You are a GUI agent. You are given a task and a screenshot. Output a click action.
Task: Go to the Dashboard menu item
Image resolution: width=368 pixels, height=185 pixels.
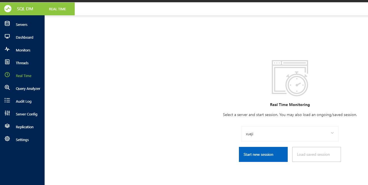click(x=25, y=37)
